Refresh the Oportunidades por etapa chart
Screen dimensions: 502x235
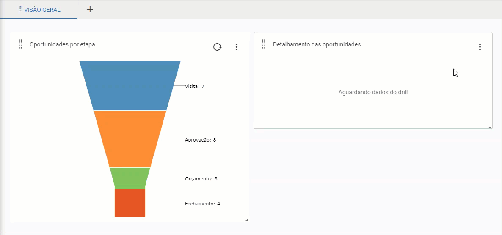click(218, 47)
